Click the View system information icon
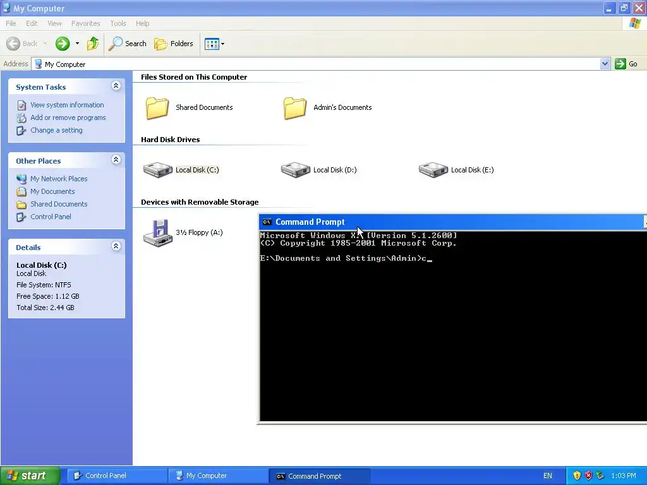 pos(21,105)
